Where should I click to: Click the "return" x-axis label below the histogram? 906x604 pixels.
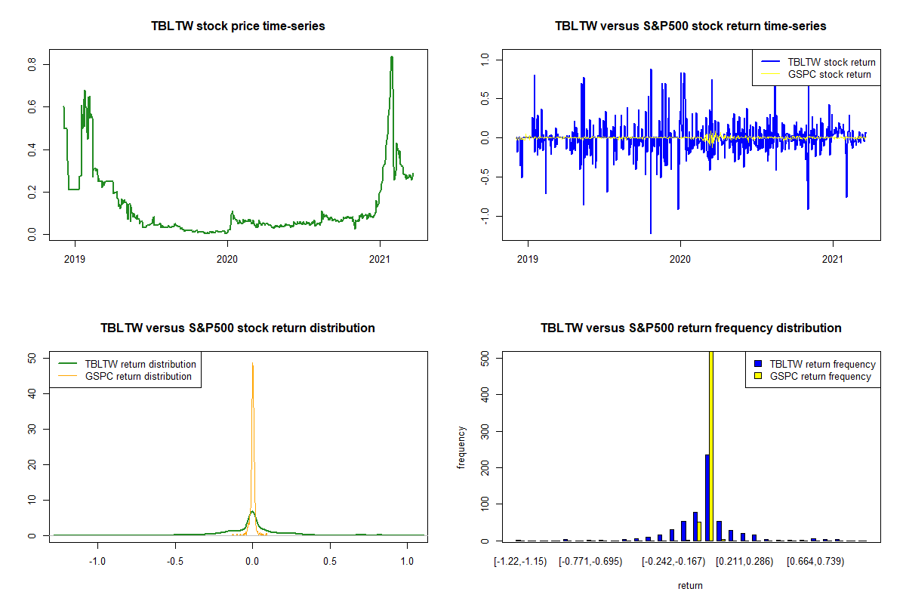coord(690,586)
